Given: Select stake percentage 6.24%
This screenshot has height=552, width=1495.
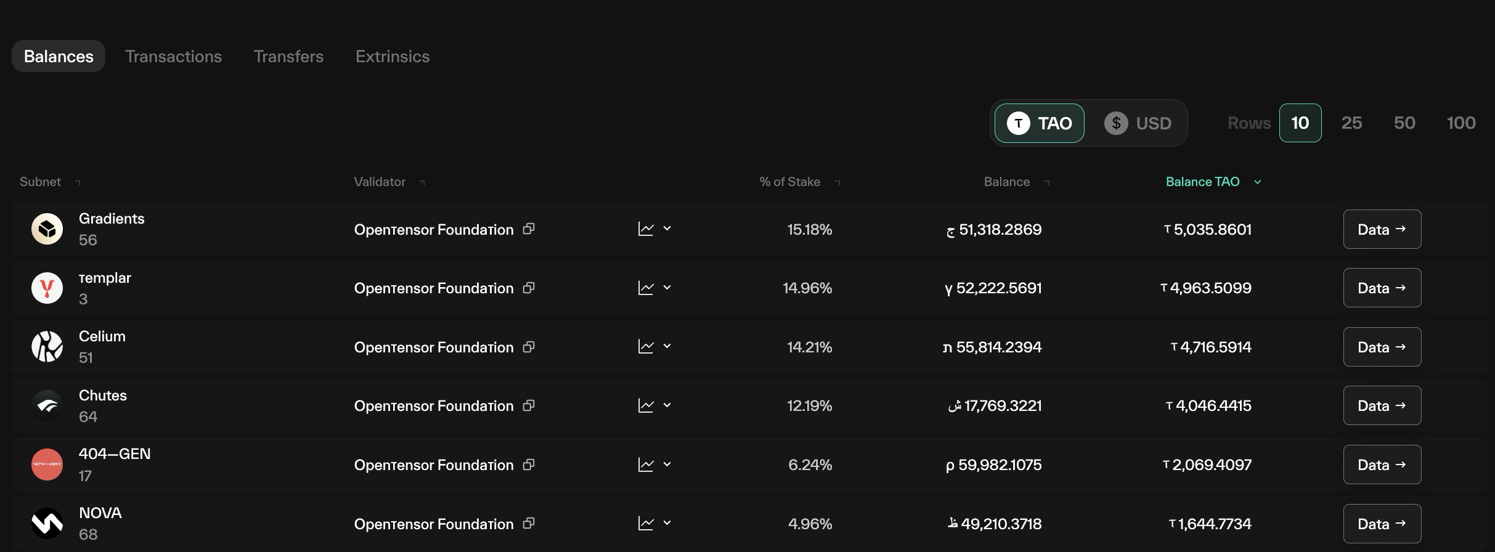Looking at the screenshot, I should pos(810,465).
